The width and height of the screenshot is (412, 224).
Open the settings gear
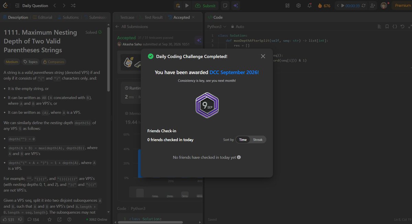(299, 5)
